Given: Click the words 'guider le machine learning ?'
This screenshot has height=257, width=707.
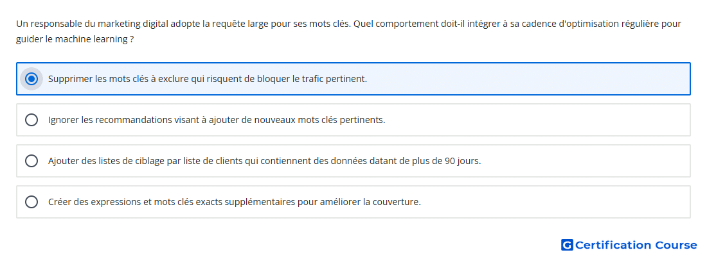Looking at the screenshot, I should point(75,39).
